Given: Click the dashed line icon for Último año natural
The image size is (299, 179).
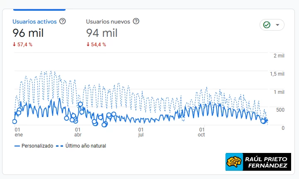Looking at the screenshot, I should pyautogui.click(x=61, y=146).
